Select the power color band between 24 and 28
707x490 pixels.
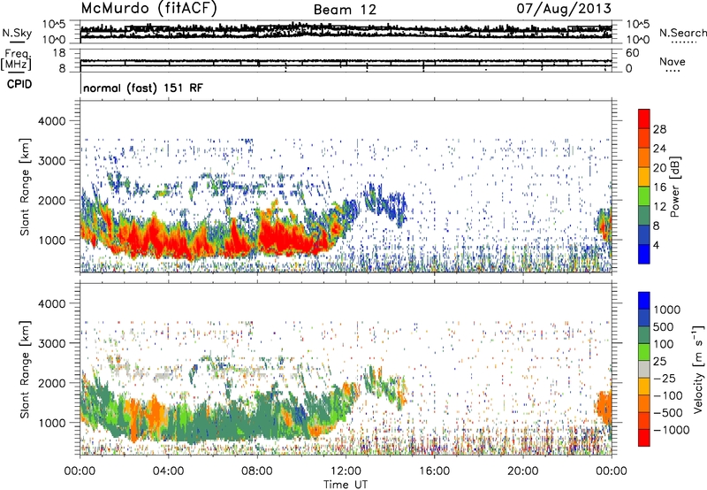click(644, 138)
